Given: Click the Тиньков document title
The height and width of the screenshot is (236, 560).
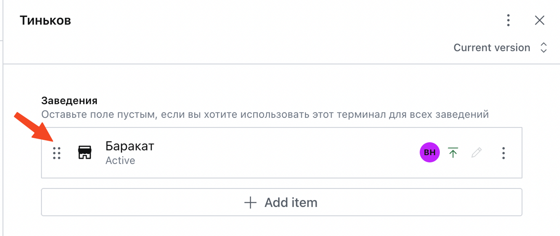Looking at the screenshot, I should pyautogui.click(x=45, y=20).
